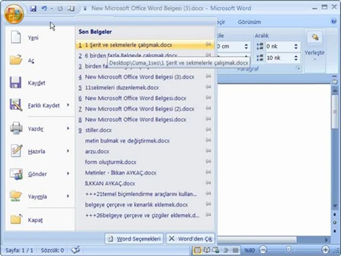
Task: Open Word Seçenekleri options button
Action: (x=134, y=239)
